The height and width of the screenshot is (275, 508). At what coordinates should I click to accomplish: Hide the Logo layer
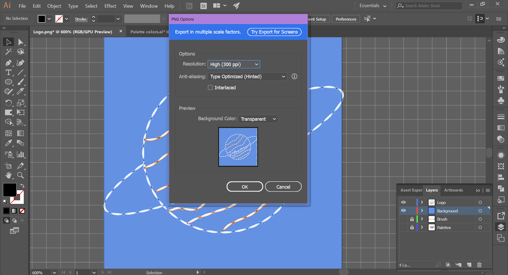click(403, 202)
